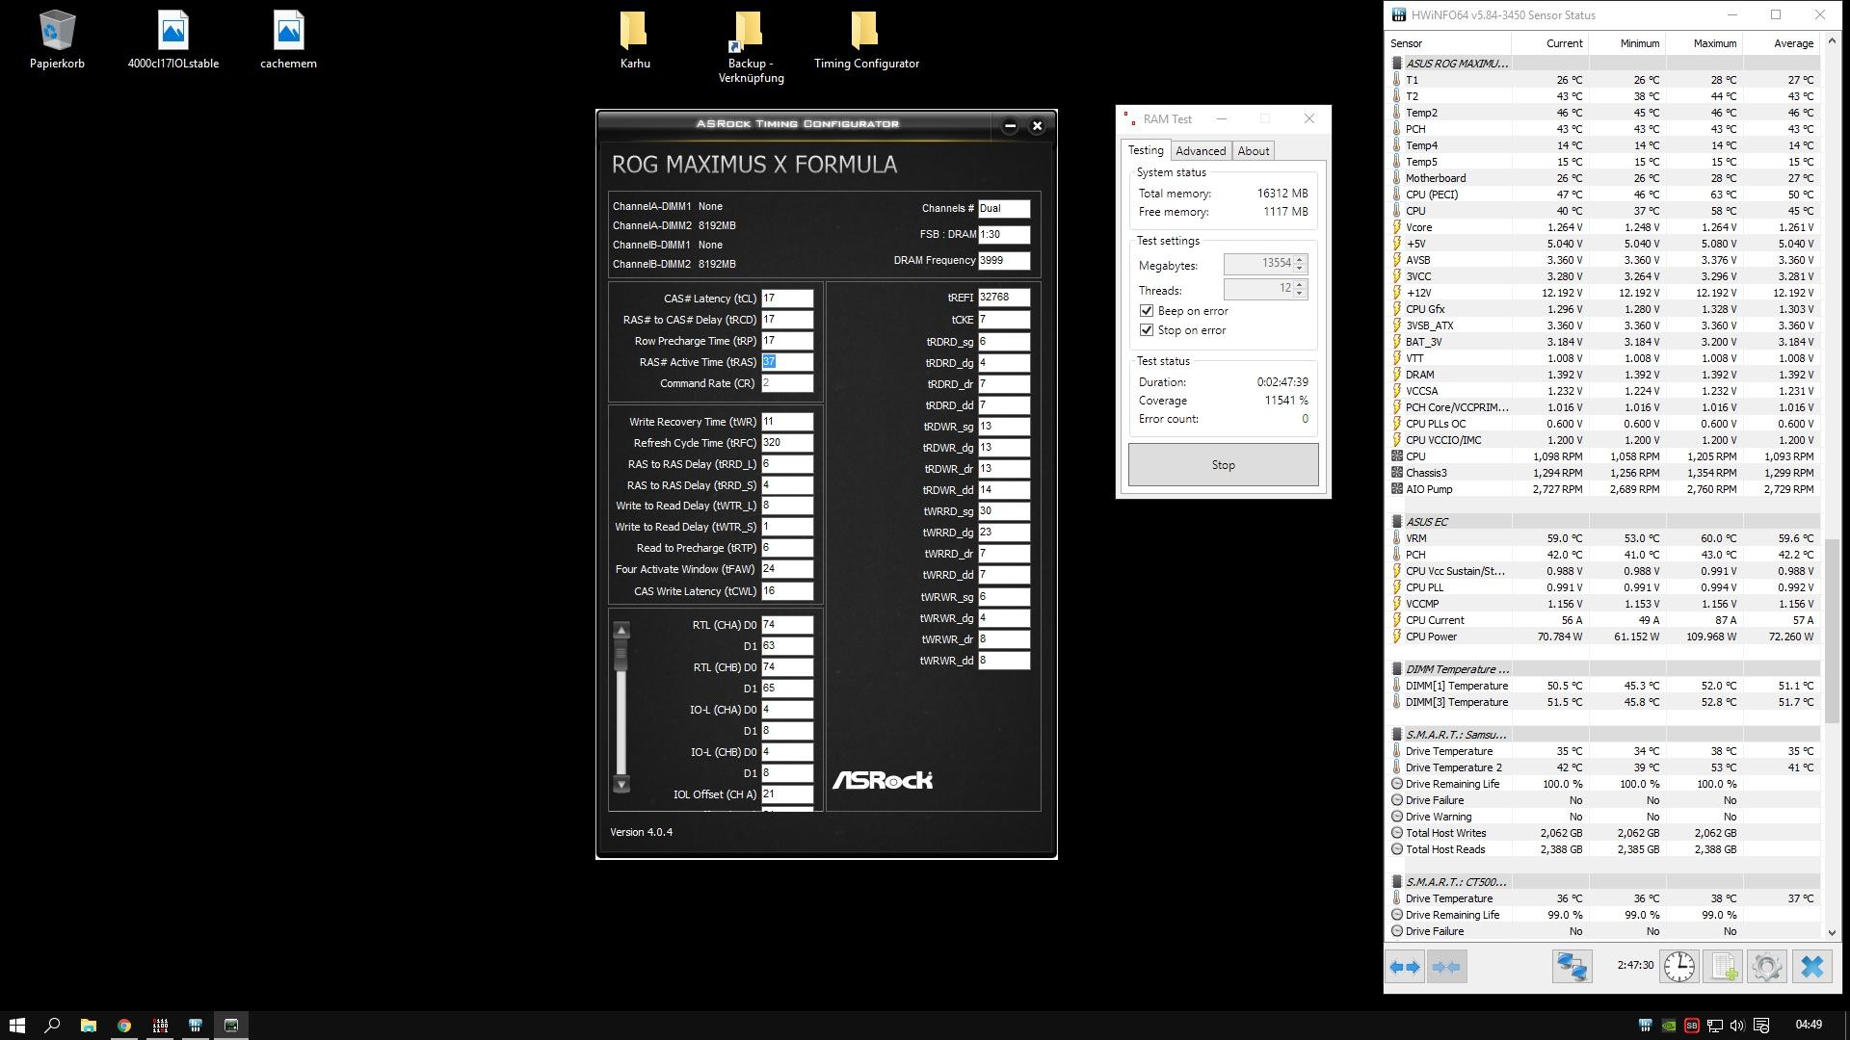
Task: Start logging with the sheet-plus icon
Action: point(1723,967)
